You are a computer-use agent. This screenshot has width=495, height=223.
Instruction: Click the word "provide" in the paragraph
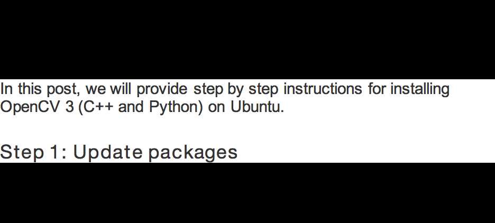coord(162,90)
